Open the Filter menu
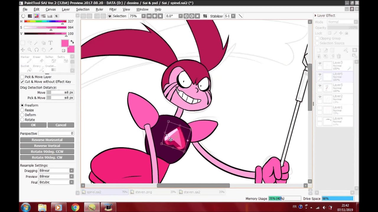 point(113,9)
